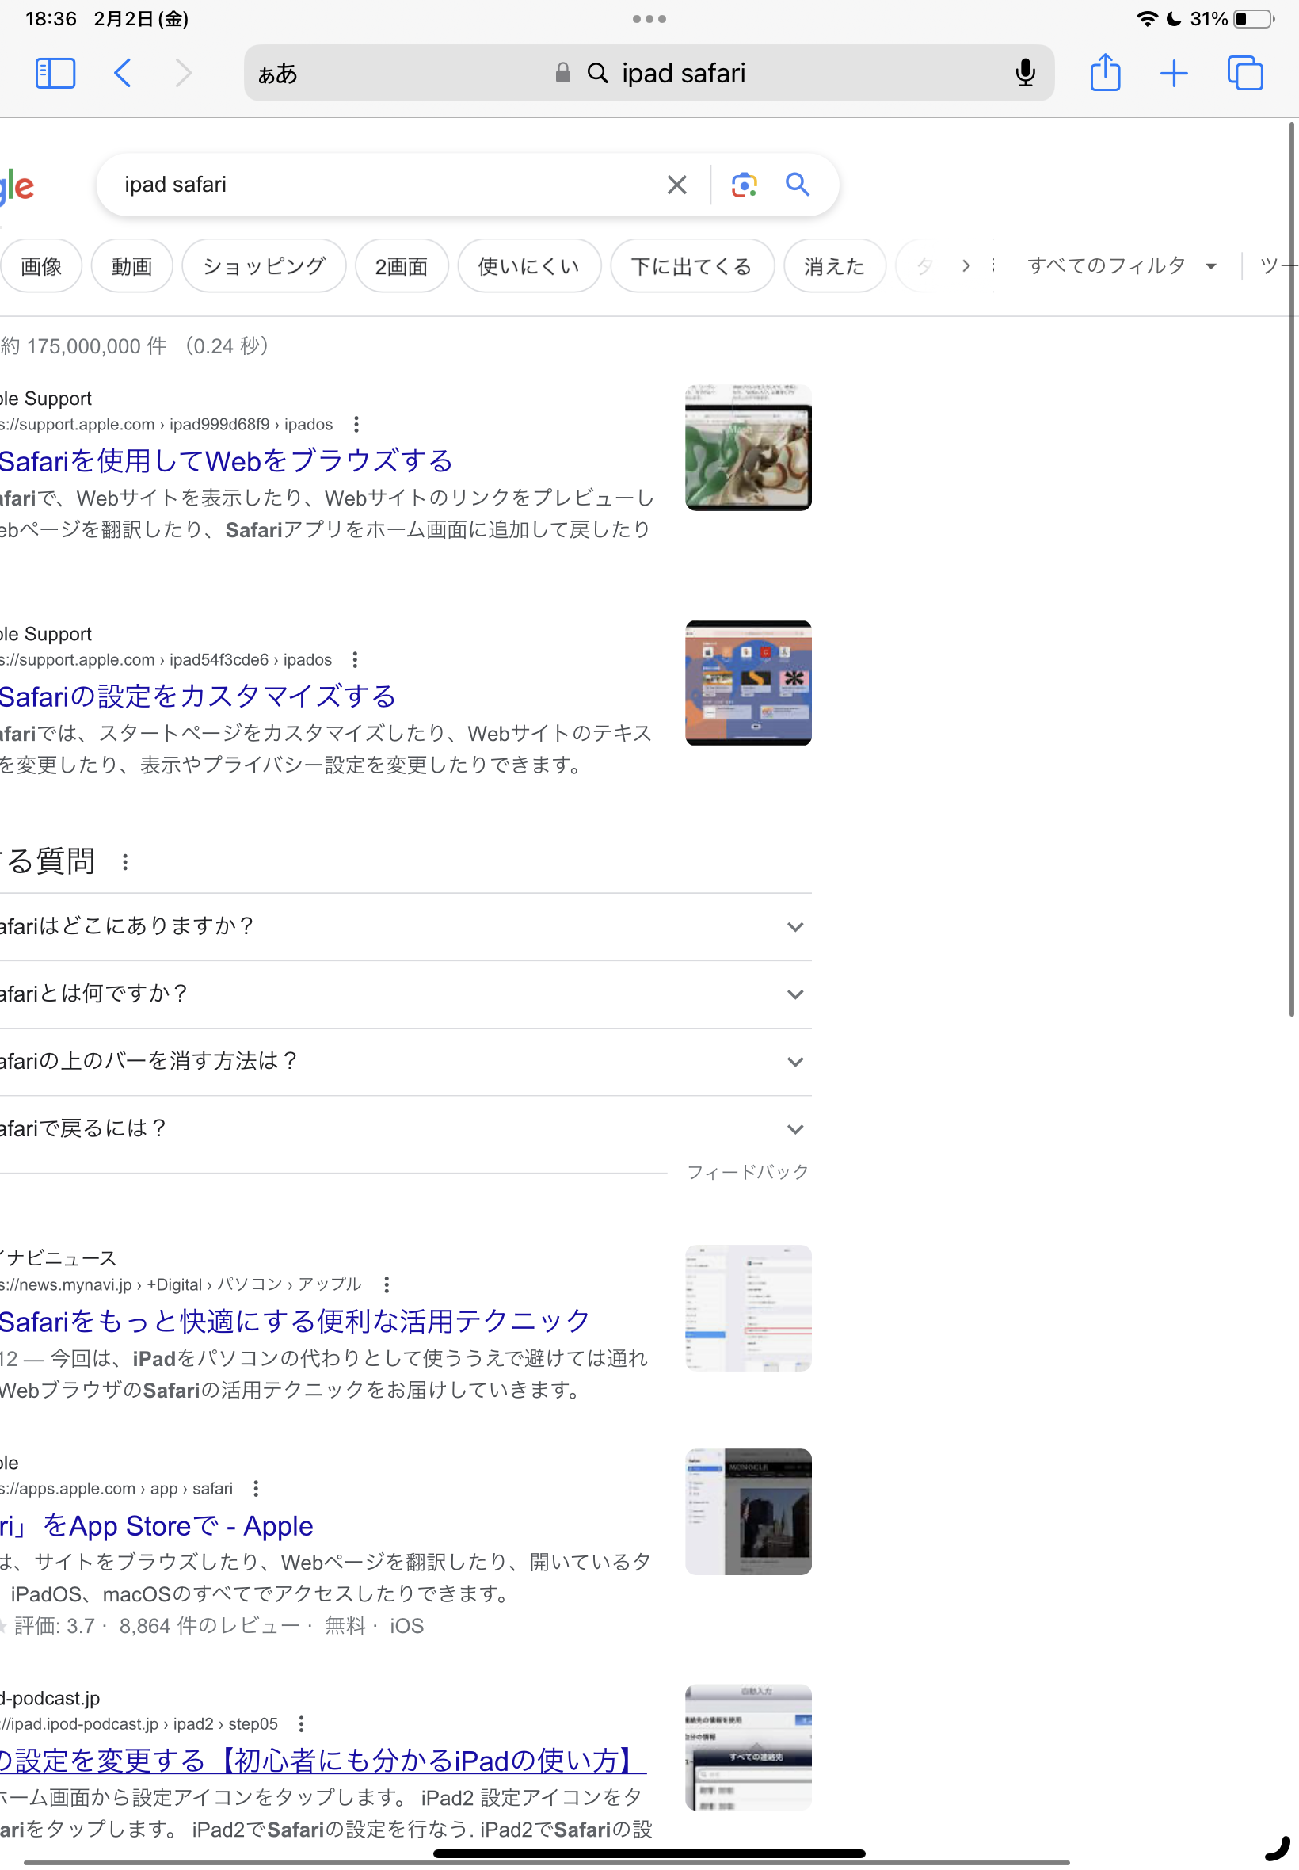Open thumbnail for the ipod-podcast.jp result
Image resolution: width=1299 pixels, height=1870 pixels.
pyautogui.click(x=748, y=1747)
